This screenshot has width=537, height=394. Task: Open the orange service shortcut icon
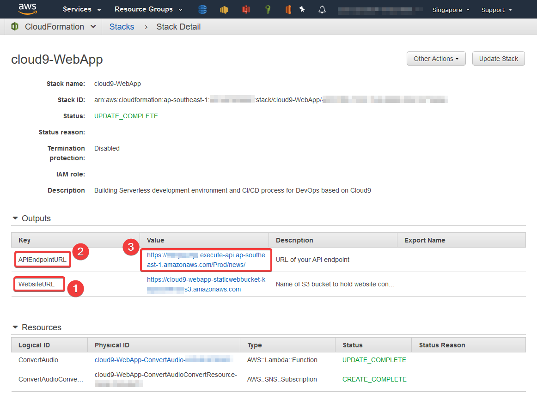click(x=288, y=10)
